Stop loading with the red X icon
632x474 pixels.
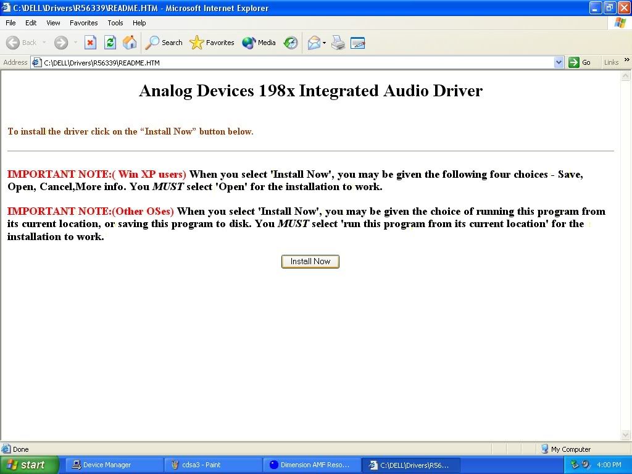pyautogui.click(x=90, y=43)
